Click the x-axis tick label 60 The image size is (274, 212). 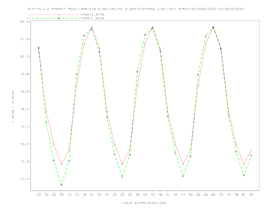pos(191,195)
